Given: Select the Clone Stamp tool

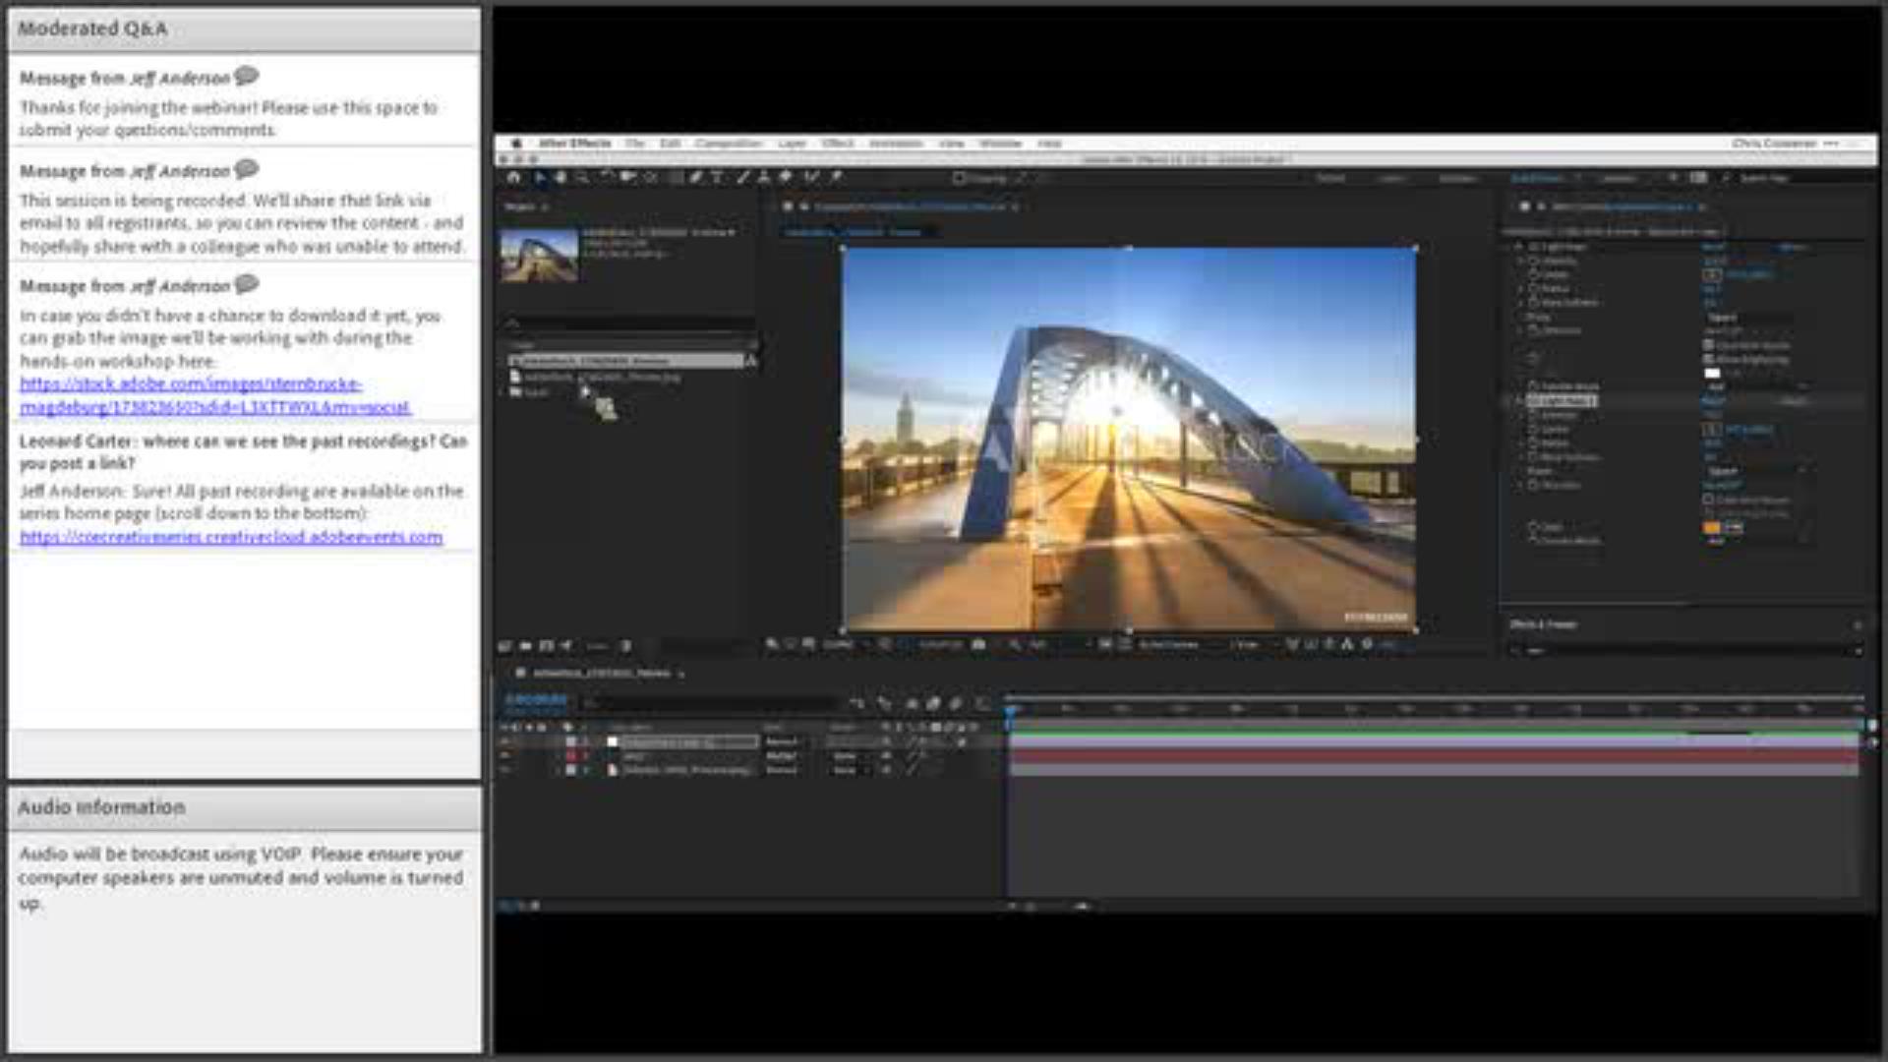Looking at the screenshot, I should [x=764, y=177].
